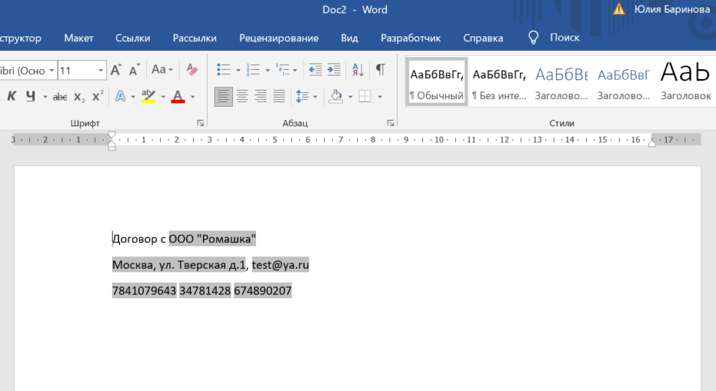Increase font size with the grow font icon
This screenshot has width=716, height=391.
(x=116, y=70)
